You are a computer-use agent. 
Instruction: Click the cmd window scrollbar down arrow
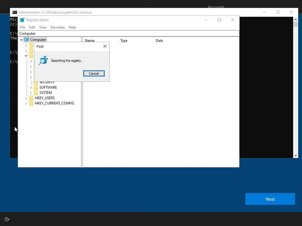[x=296, y=156]
